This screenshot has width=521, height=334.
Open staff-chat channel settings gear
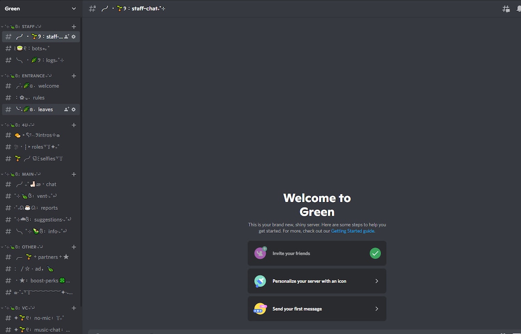pos(74,37)
